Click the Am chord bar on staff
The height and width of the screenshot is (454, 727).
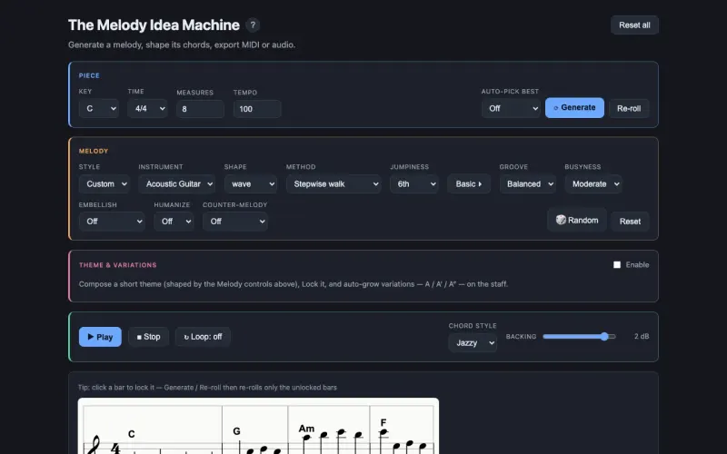tap(329, 430)
